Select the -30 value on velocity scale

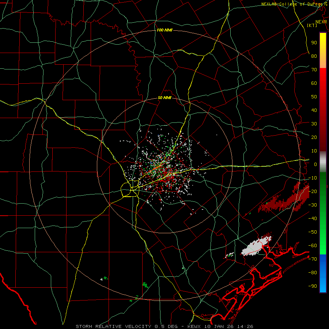(x=313, y=205)
